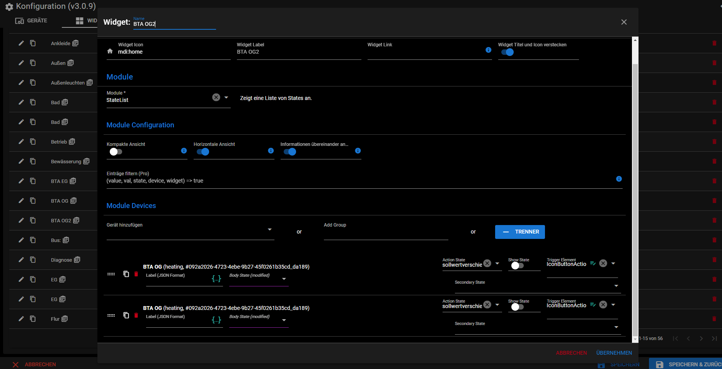Duplicate the second BTA OG device entry
Image resolution: width=722 pixels, height=369 pixels.
[x=126, y=315]
